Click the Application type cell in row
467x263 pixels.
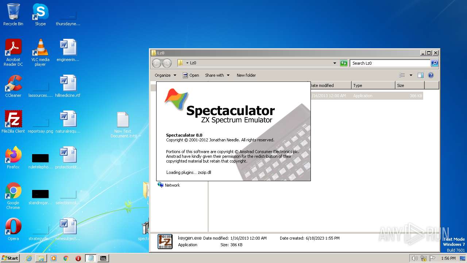point(363,96)
